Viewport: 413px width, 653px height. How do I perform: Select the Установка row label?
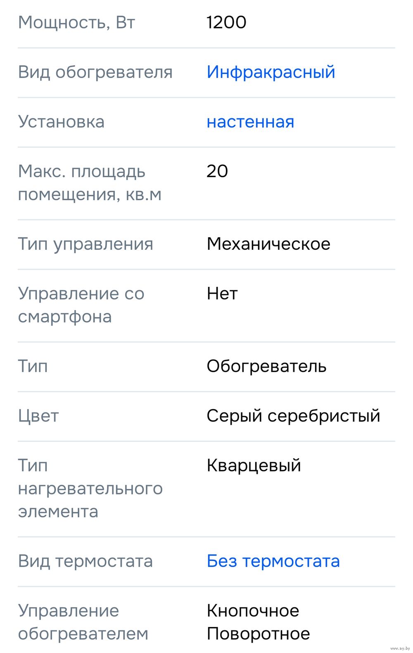pos(61,122)
